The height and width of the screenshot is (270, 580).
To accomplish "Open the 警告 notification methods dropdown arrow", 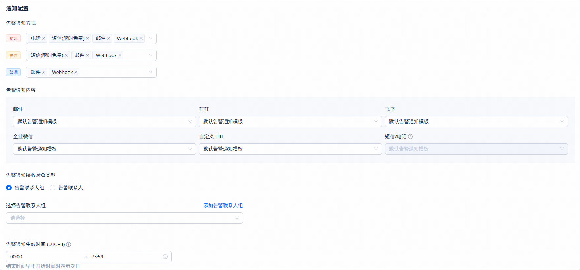I will (x=151, y=55).
